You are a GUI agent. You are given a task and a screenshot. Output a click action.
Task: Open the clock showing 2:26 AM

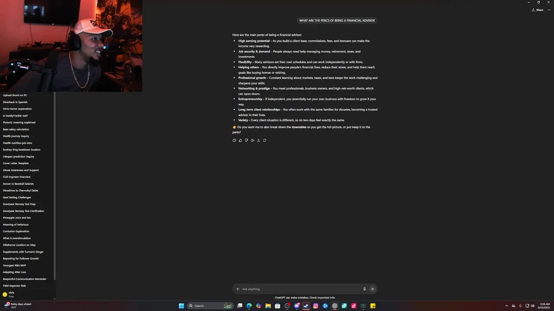point(544,306)
